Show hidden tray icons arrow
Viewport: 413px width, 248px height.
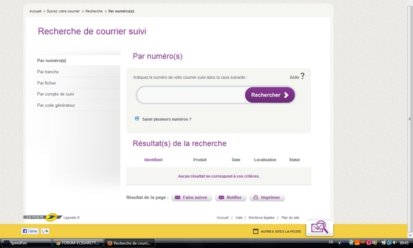(339, 242)
